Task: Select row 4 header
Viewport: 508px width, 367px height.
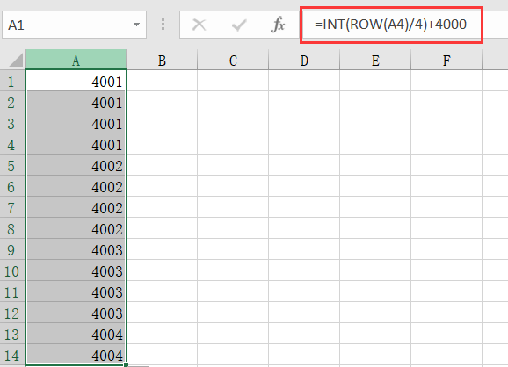Action: (12, 144)
